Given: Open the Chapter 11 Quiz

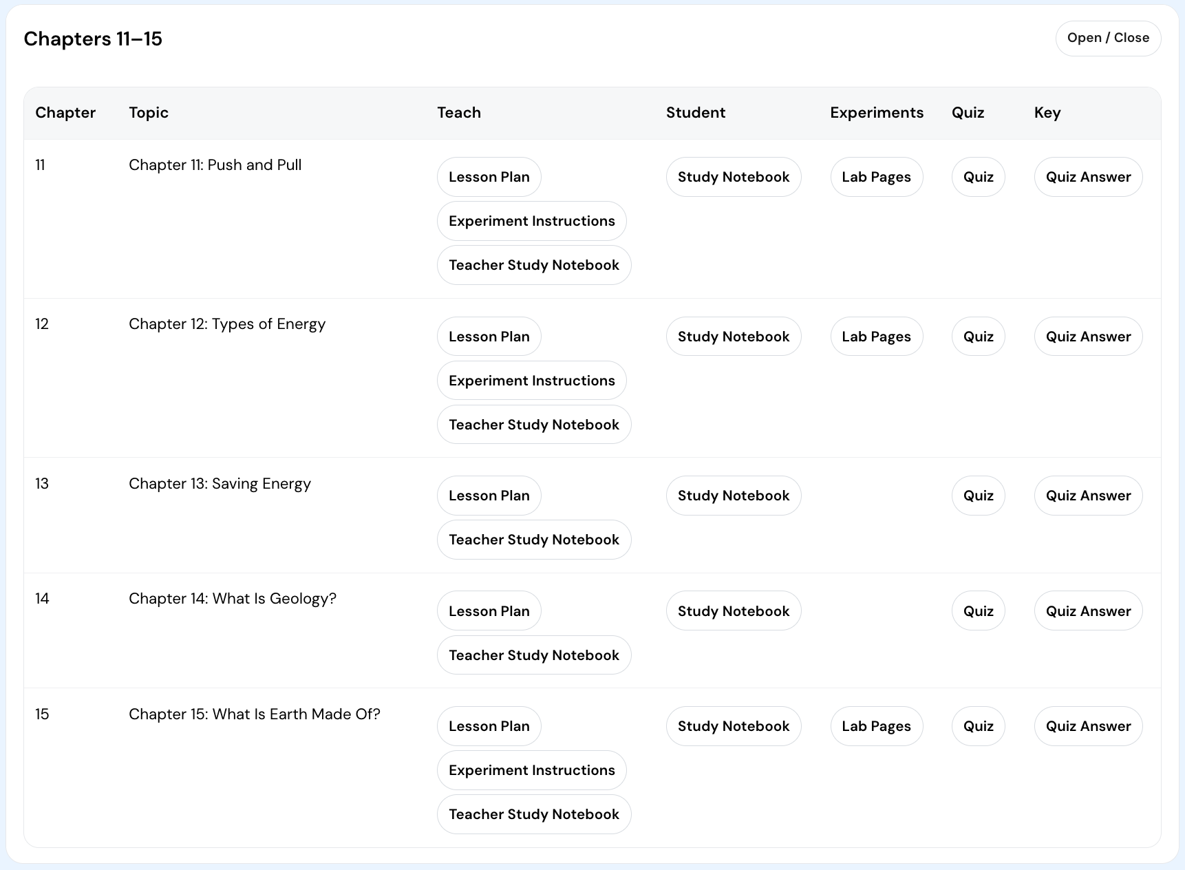Looking at the screenshot, I should tap(978, 177).
